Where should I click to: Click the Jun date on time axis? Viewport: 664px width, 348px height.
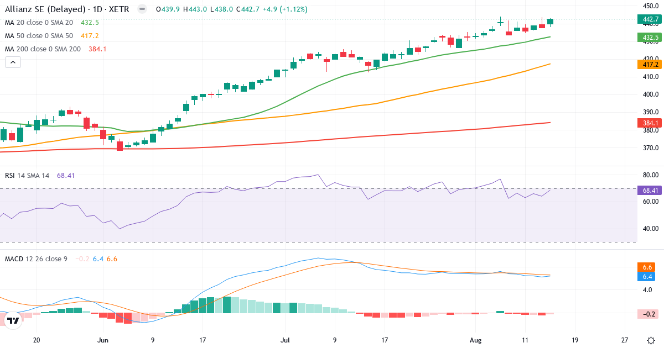(103, 340)
